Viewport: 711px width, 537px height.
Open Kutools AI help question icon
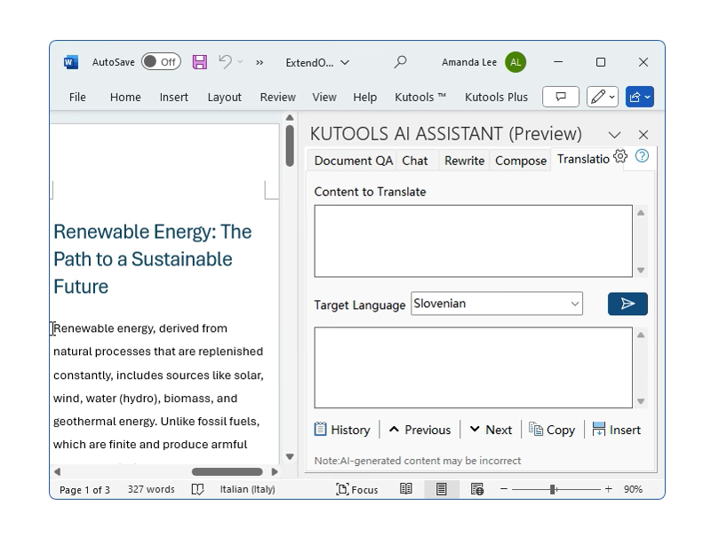(x=642, y=156)
